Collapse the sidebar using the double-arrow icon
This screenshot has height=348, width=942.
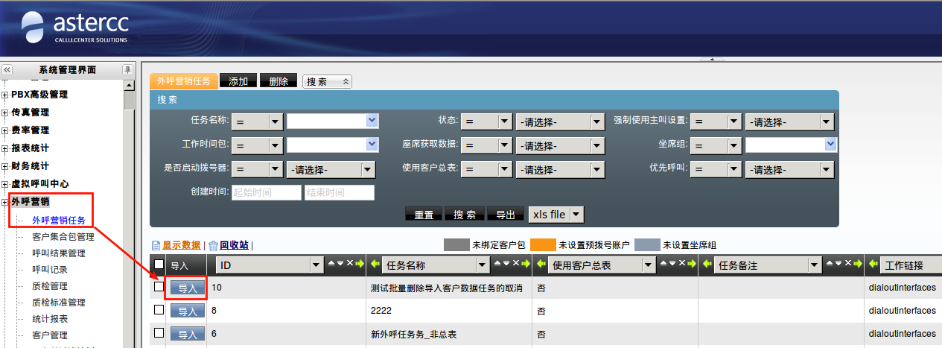tap(7, 69)
